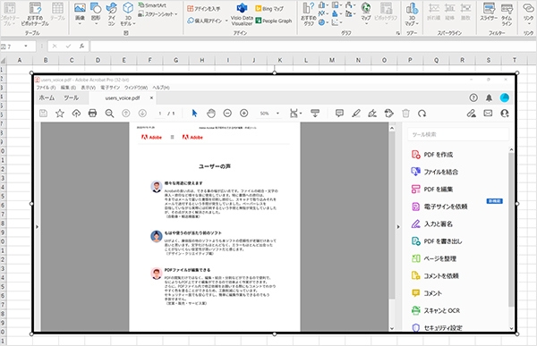
Task: Launch Visio Data Visualizer add-in
Action: pyautogui.click(x=242, y=14)
